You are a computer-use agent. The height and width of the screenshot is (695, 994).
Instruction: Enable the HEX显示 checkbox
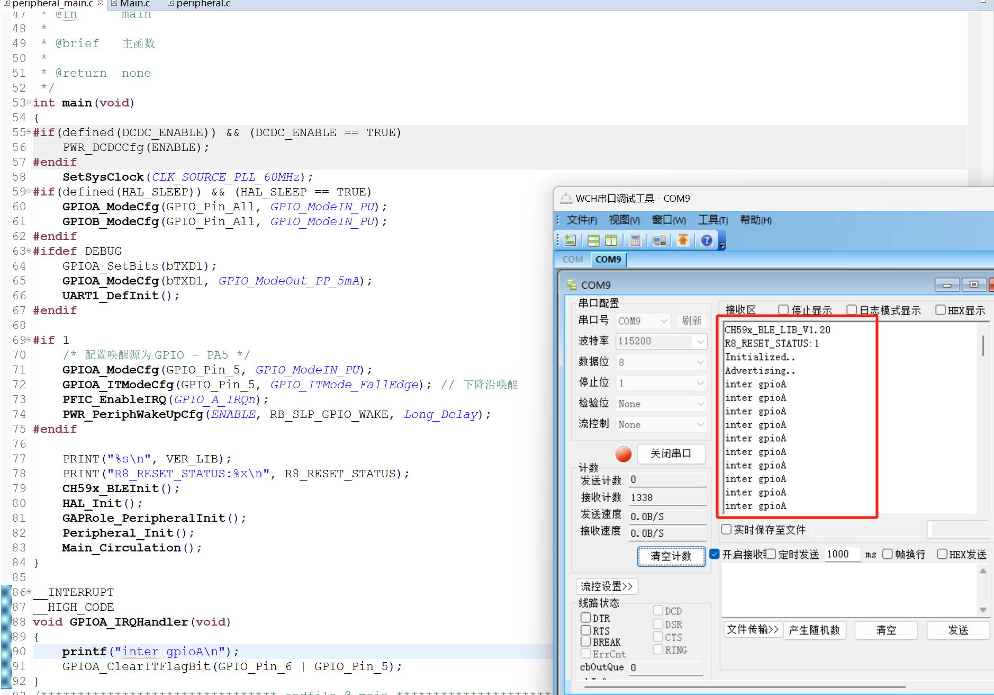pyautogui.click(x=941, y=310)
